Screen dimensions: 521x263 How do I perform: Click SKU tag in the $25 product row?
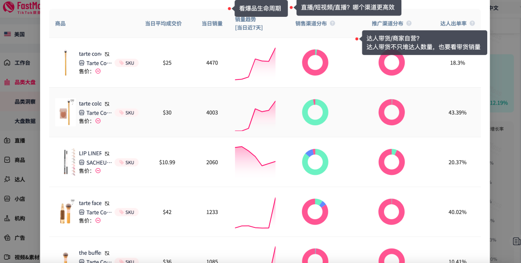(126, 63)
